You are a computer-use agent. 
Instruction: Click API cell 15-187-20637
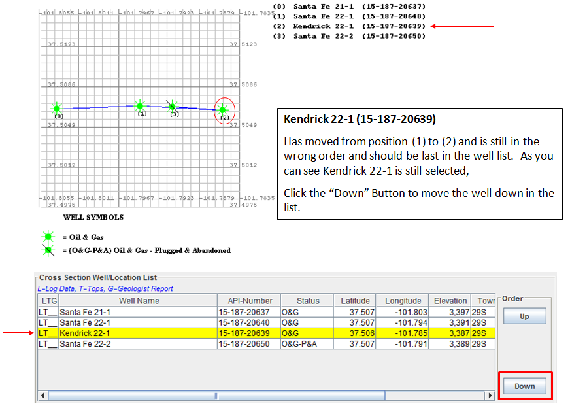pos(249,312)
